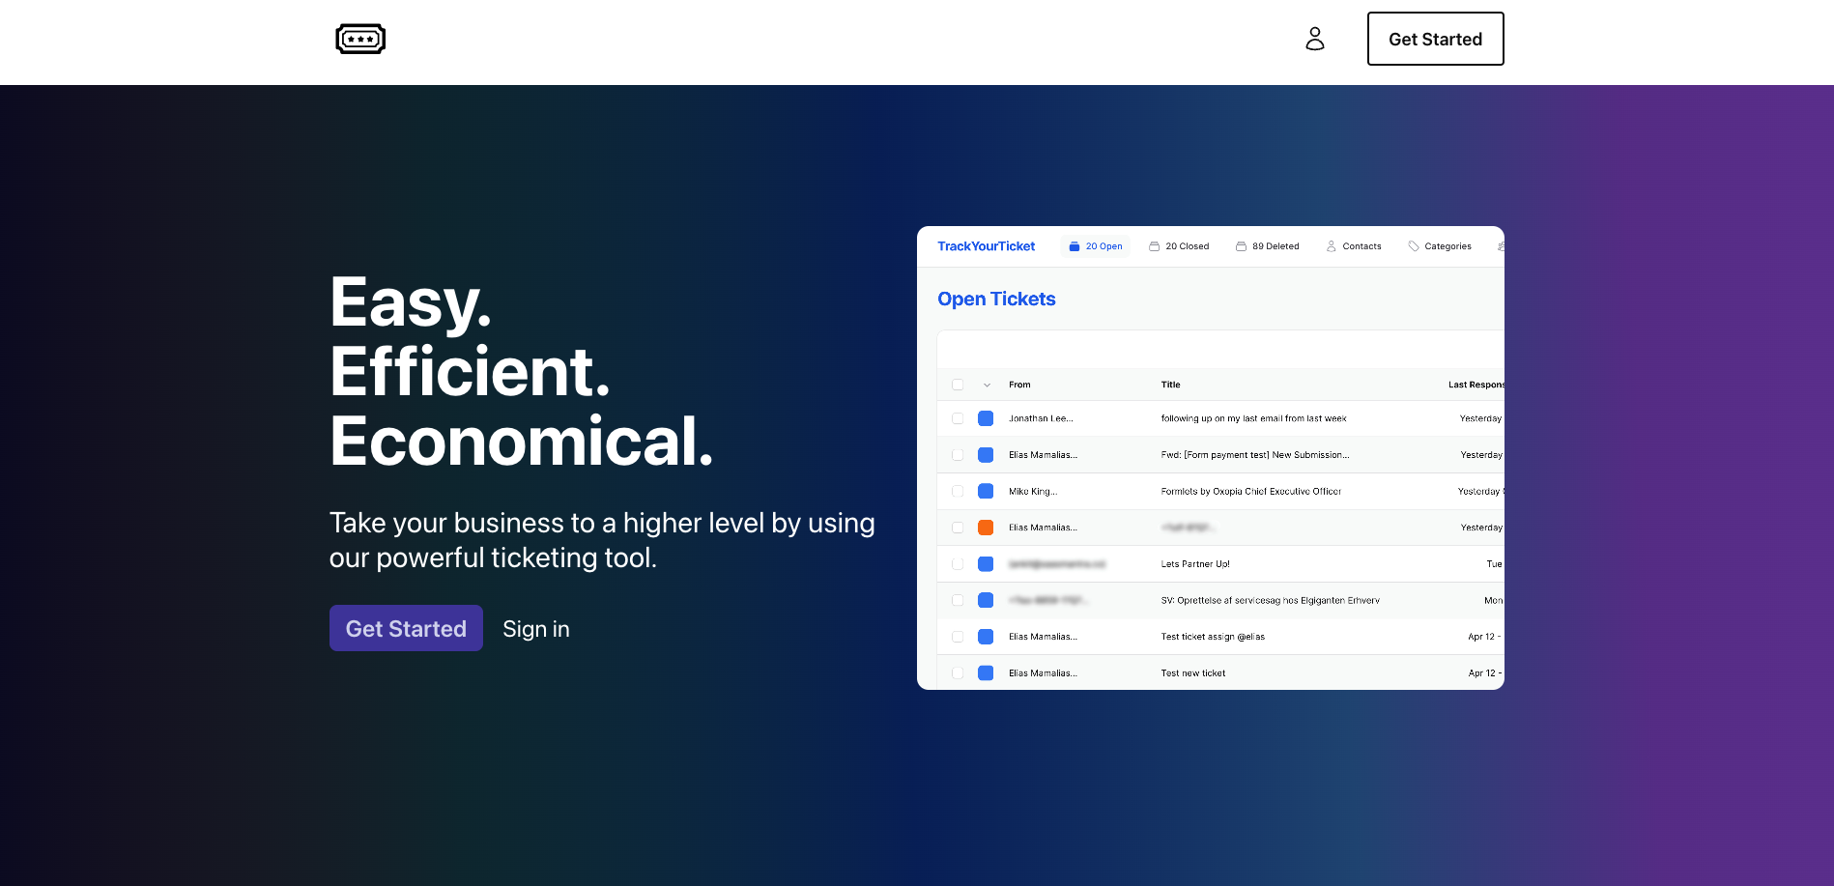Click the purple Get Started button
Viewport: 1834px width, 886px height.
coord(406,628)
